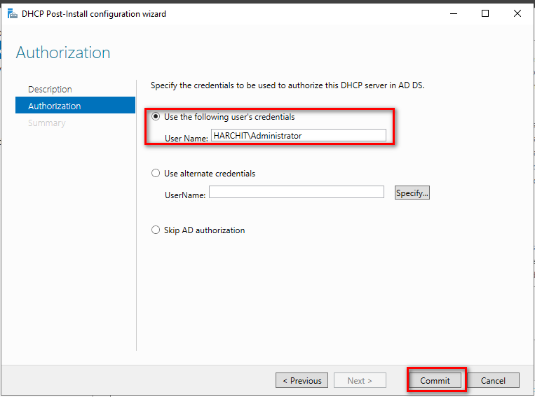Image resolution: width=535 pixels, height=397 pixels.
Task: Close the DHCP Post-Install wizard
Action: click(517, 13)
